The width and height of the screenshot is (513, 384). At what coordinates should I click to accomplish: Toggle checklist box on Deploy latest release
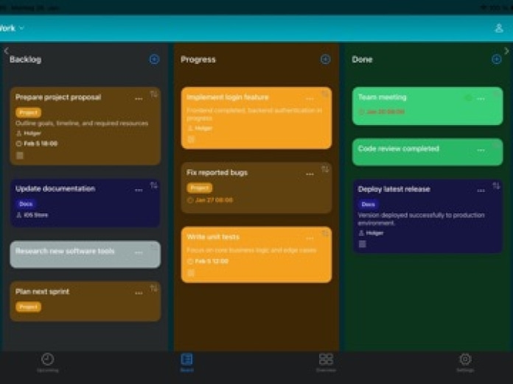tap(363, 244)
